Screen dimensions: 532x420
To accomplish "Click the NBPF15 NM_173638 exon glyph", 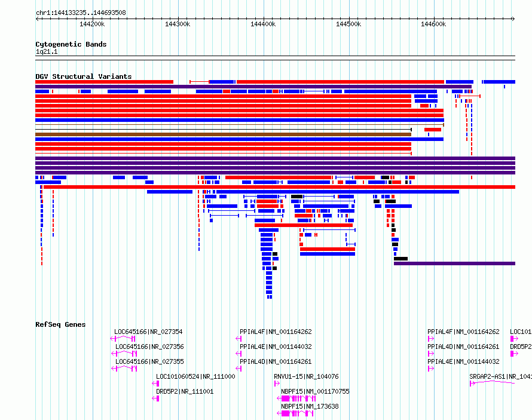I will tap(295, 413).
